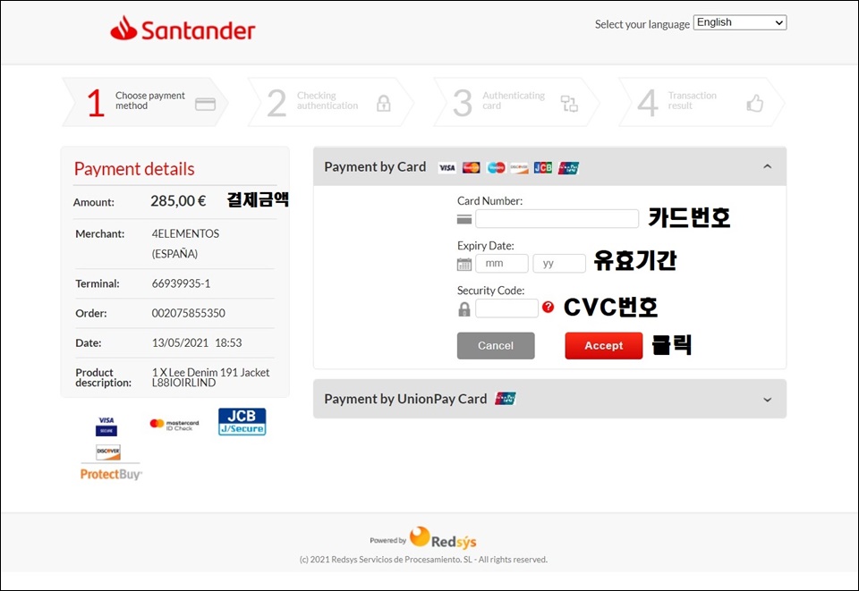Click the UnionPay logo beside Payment by UnionPay Card
The image size is (859, 591).
point(505,399)
